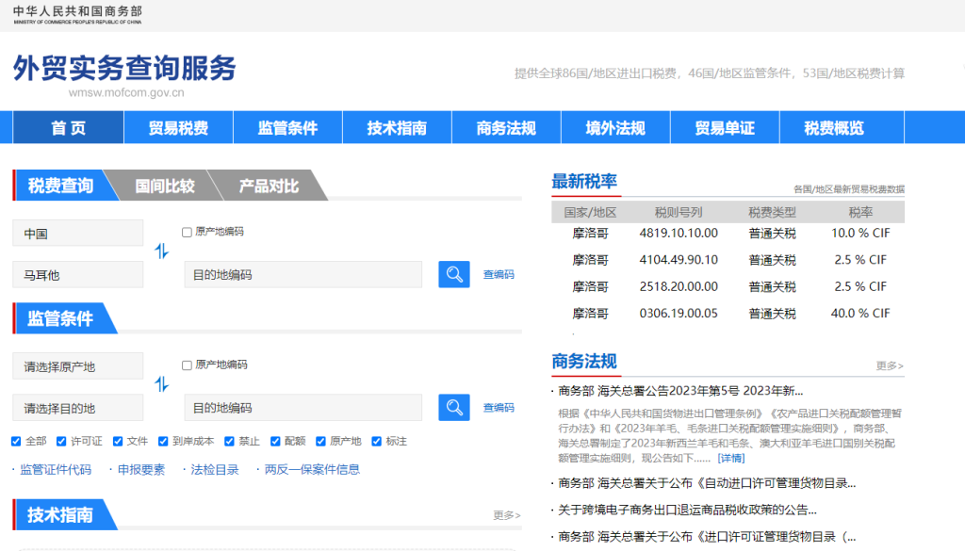The image size is (965, 551).
Task: Click tariff code 0306.19.00.05
Action: pos(679,313)
